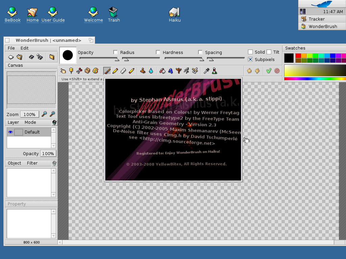
Task: Open the Canvas menu
Action: pos(15,65)
